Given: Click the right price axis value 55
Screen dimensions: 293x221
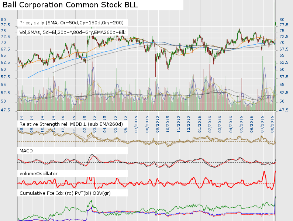Looking at the screenshot, I should click(x=282, y=84).
